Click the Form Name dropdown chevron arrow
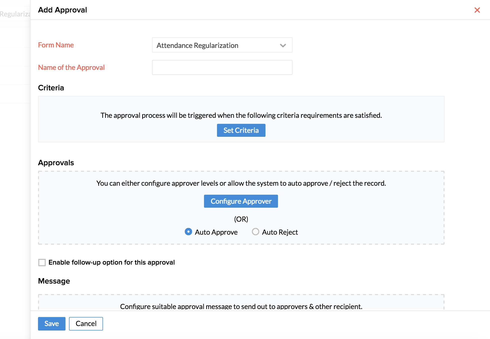Viewport: 490px width, 339px height. (x=283, y=45)
